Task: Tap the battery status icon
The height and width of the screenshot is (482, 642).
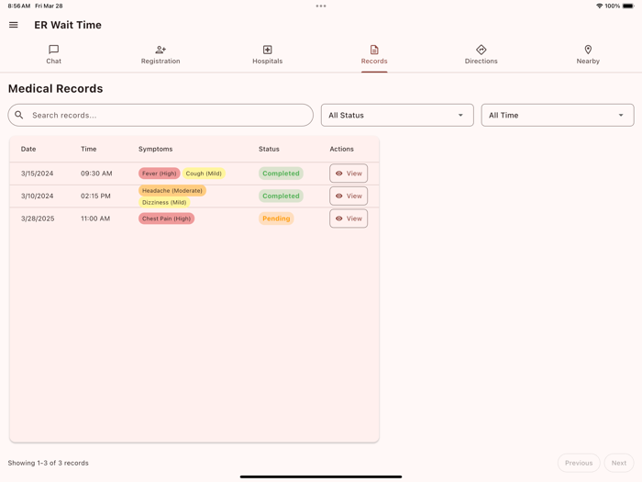Action: click(628, 6)
